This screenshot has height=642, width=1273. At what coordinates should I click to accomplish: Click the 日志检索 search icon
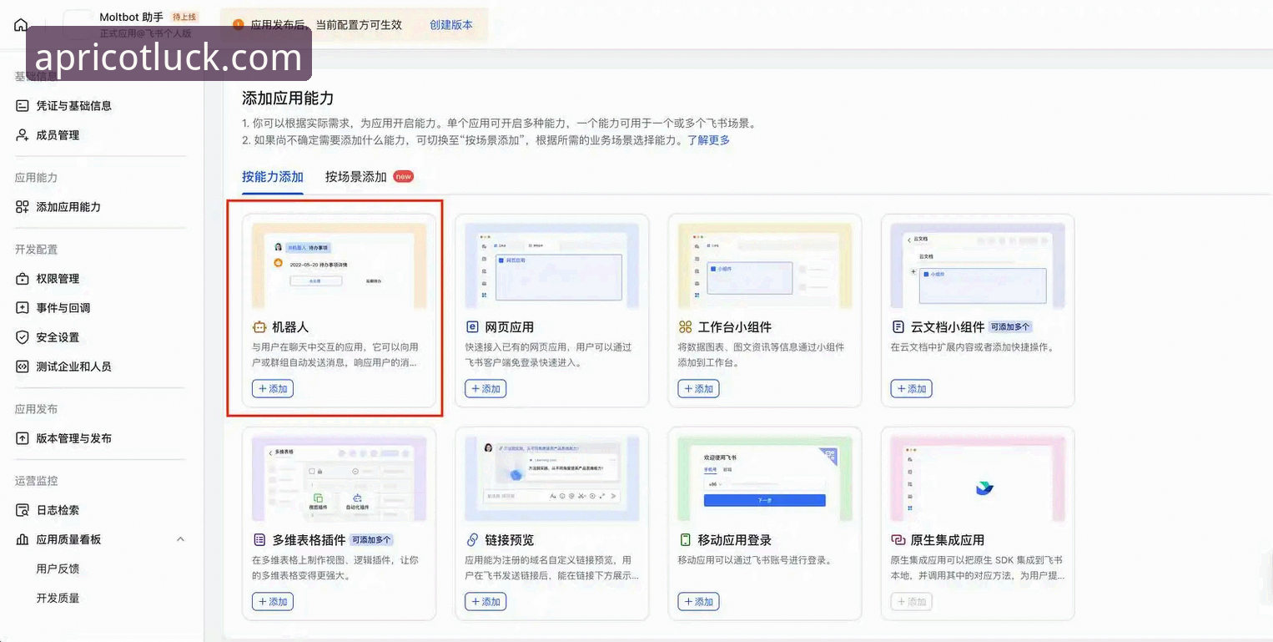(x=23, y=510)
